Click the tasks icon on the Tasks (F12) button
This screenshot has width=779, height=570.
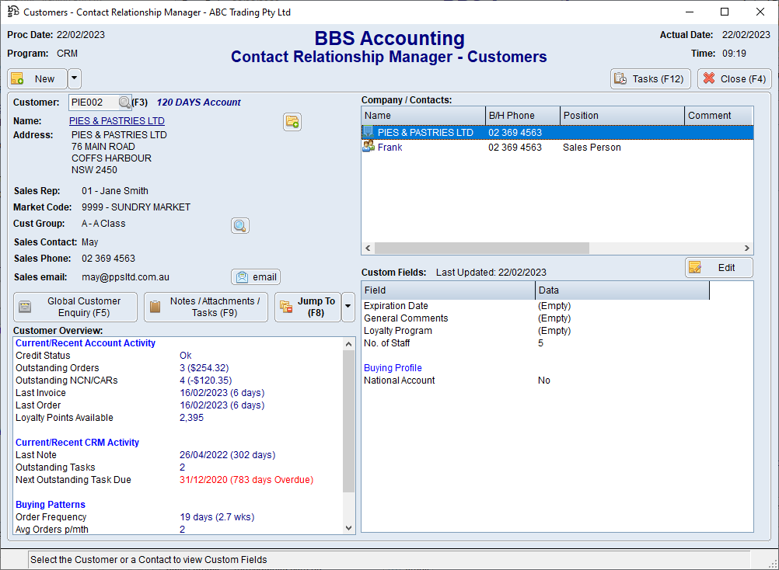point(620,78)
